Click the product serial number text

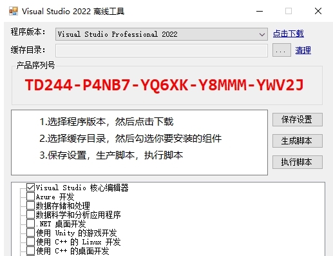coord(164,85)
